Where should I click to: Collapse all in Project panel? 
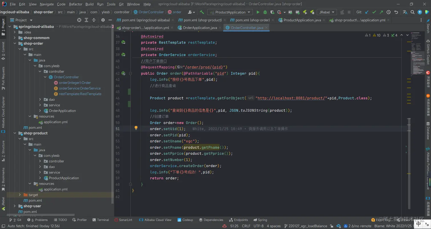click(93, 20)
